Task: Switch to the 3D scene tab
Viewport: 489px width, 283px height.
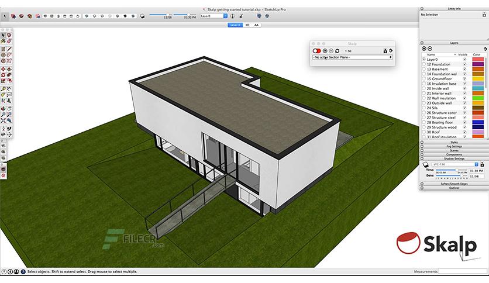Action: tap(247, 25)
